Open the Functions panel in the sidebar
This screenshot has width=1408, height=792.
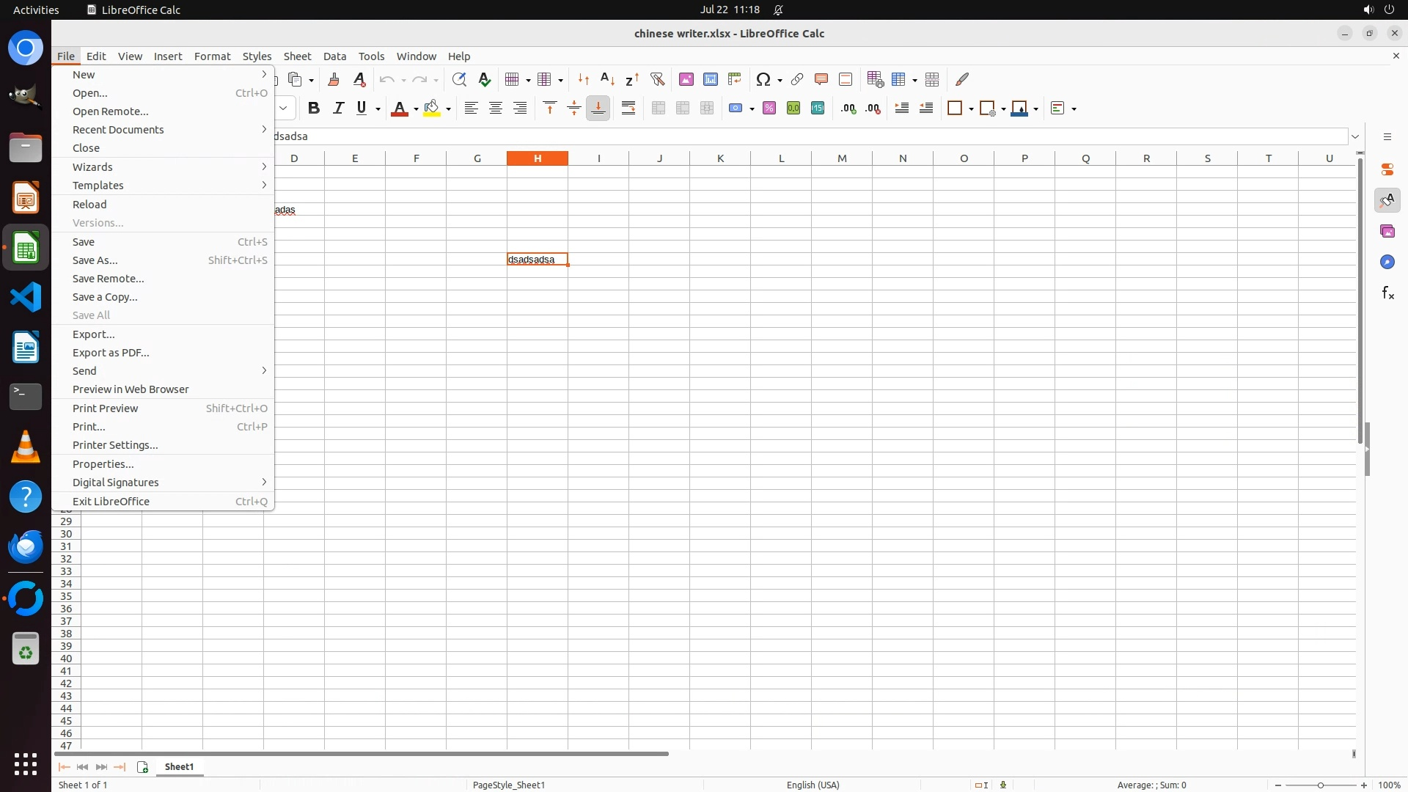point(1387,293)
